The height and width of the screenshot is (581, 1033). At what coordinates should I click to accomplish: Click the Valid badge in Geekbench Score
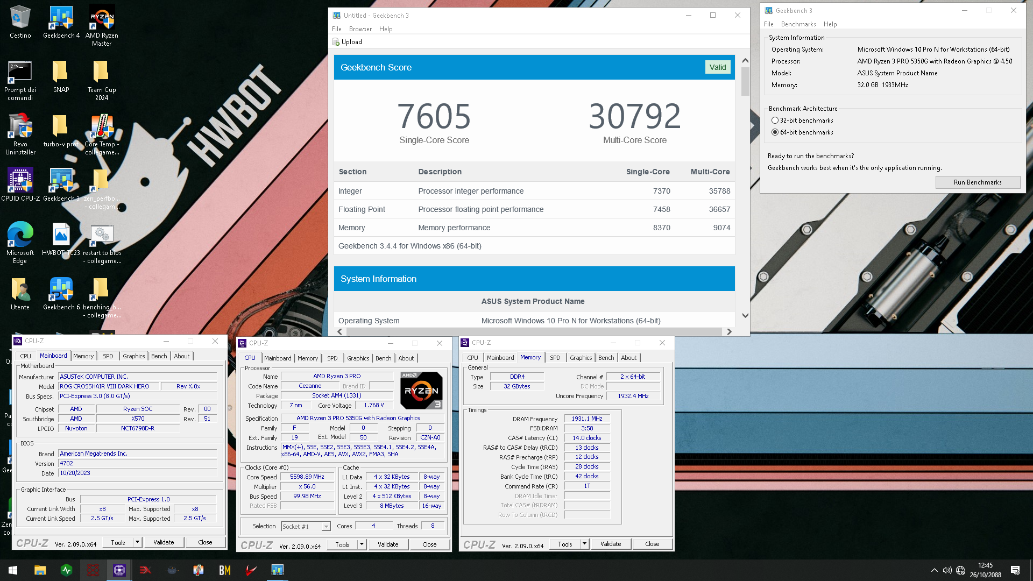point(718,67)
